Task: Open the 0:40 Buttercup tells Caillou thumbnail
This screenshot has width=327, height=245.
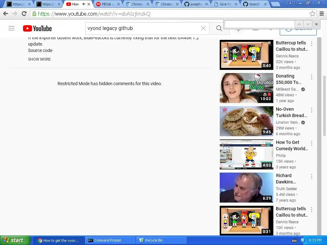Action: pos(246,55)
